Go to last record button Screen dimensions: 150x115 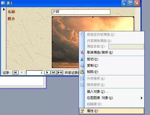[54, 73]
